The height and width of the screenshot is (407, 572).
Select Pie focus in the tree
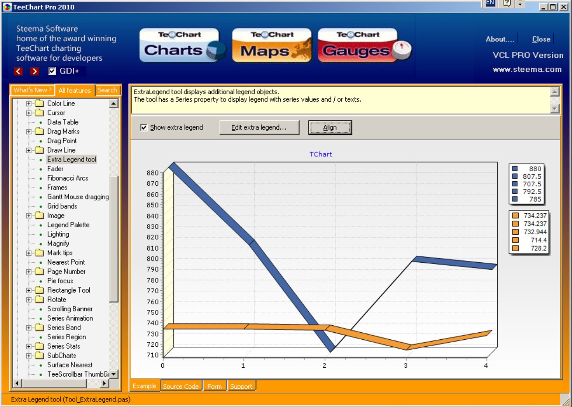60,281
